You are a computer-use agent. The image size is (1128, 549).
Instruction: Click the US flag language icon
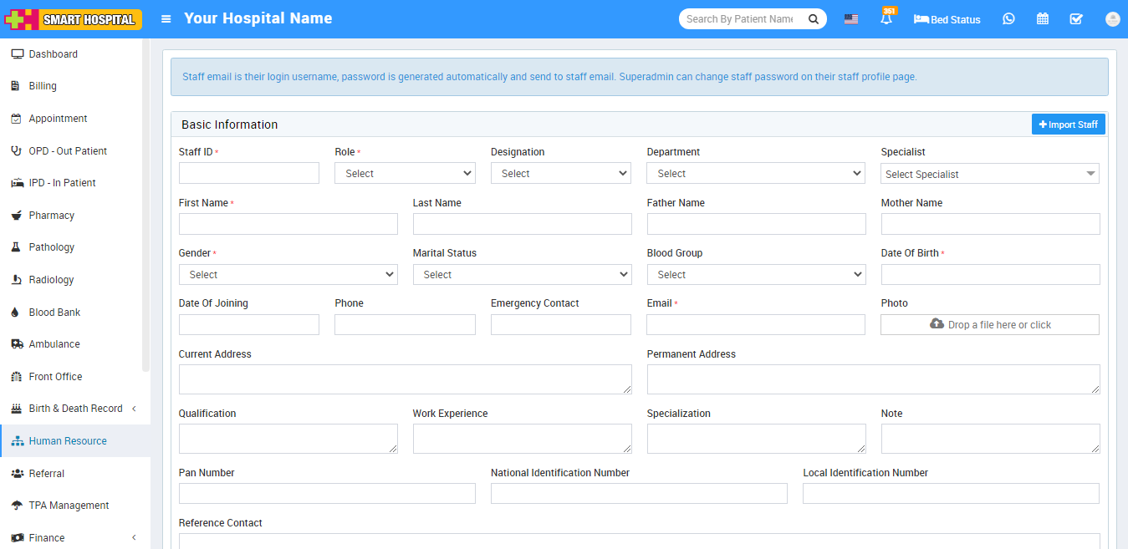[851, 19]
